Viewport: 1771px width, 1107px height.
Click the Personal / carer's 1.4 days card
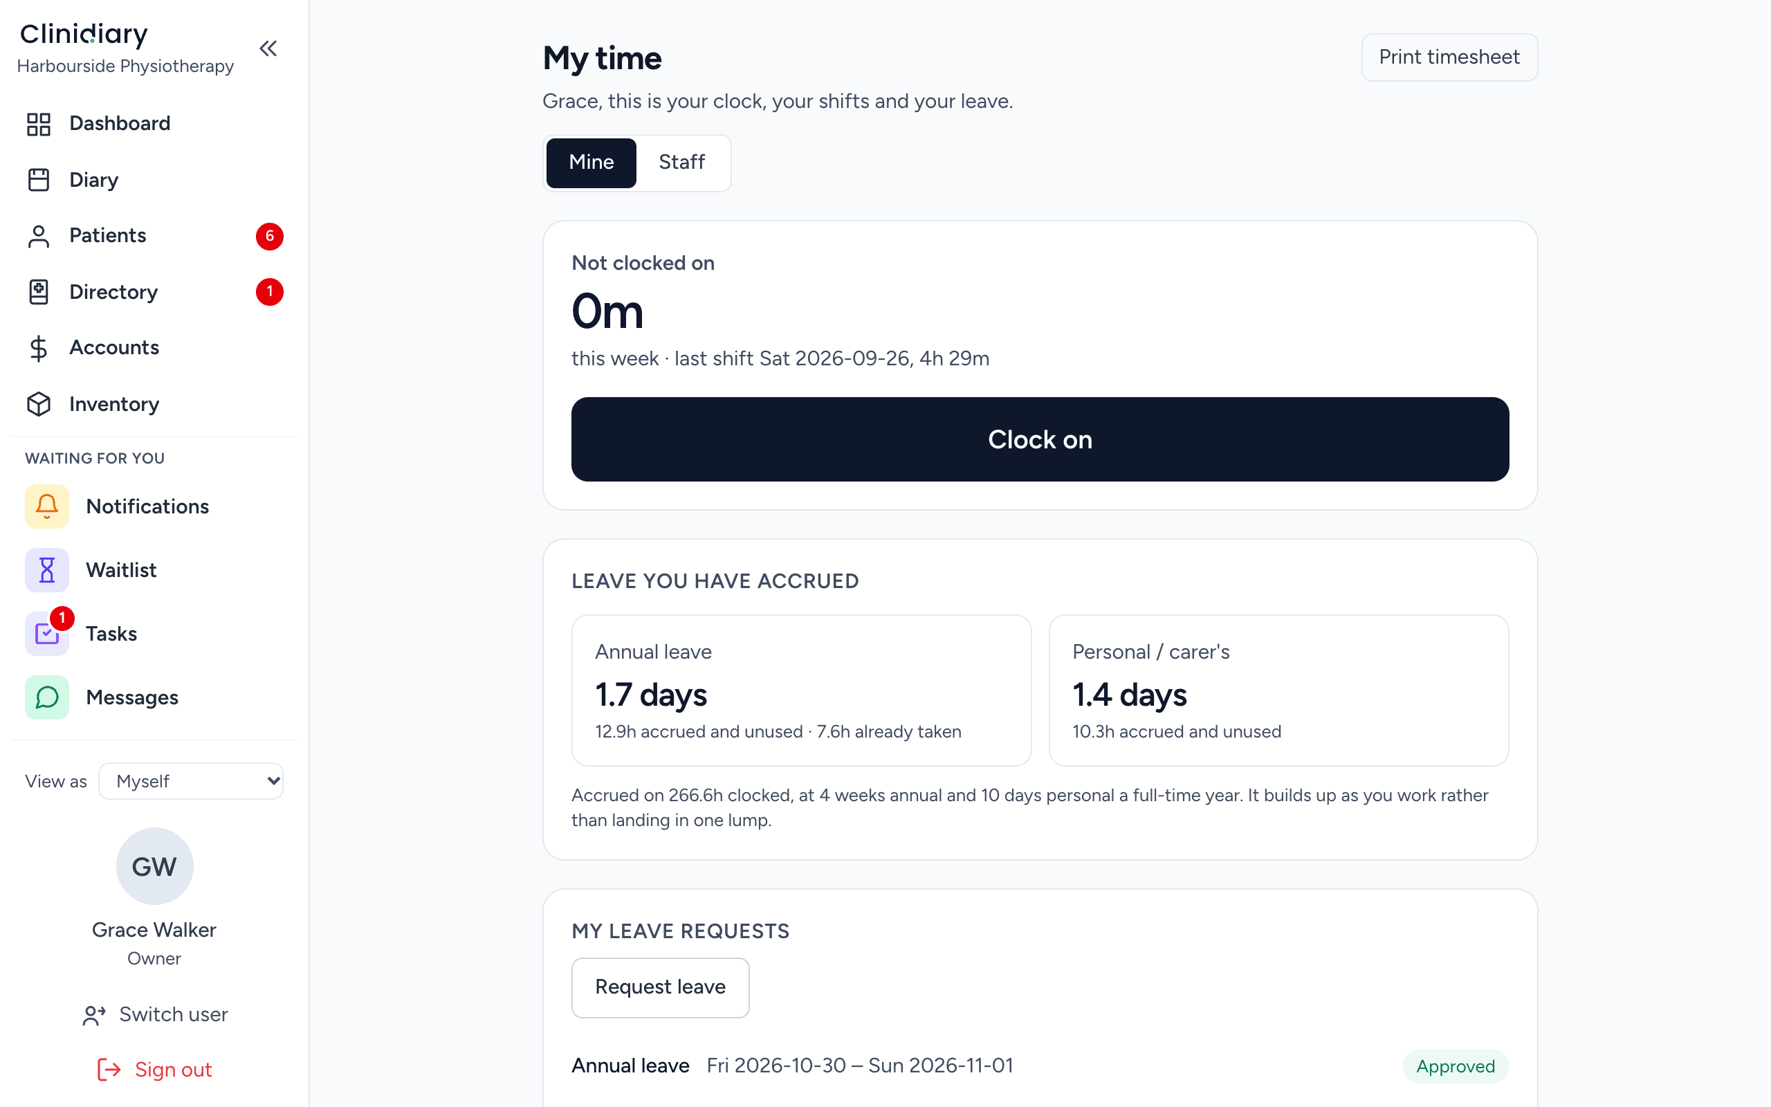[x=1278, y=690]
